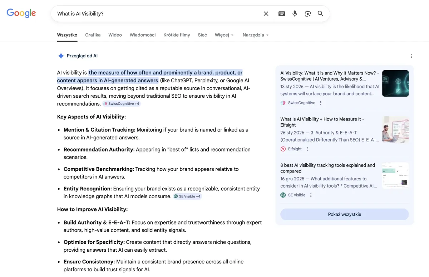
Task: Click the SwissCognitive article thumbnail image
Action: pos(395,83)
